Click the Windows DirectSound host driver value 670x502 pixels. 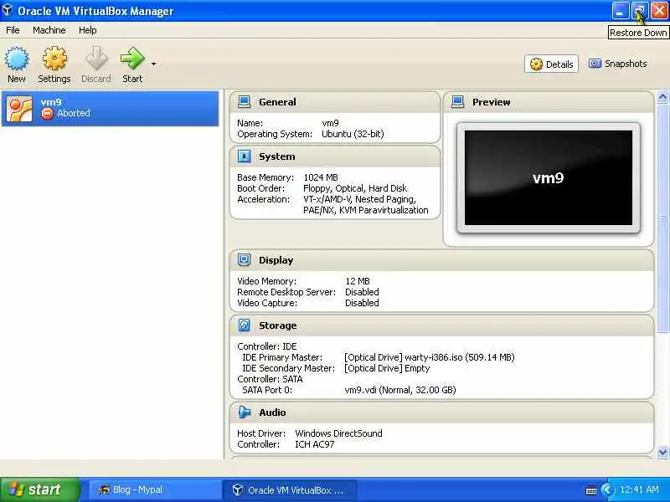(338, 433)
